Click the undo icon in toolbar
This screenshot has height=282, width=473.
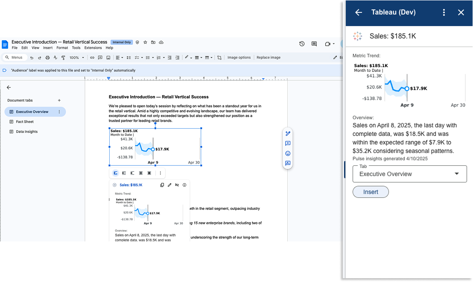(x=32, y=58)
